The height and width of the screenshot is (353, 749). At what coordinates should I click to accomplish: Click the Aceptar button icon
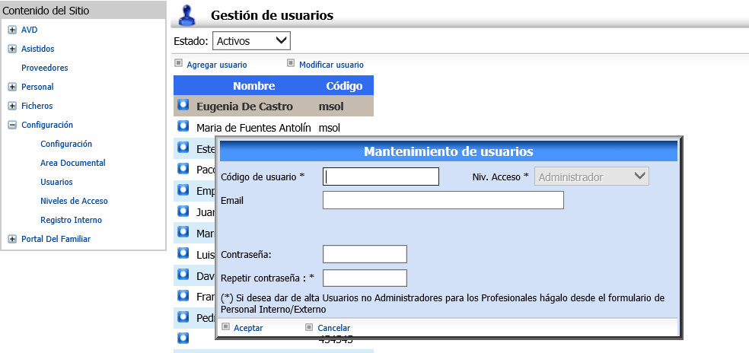coord(225,327)
